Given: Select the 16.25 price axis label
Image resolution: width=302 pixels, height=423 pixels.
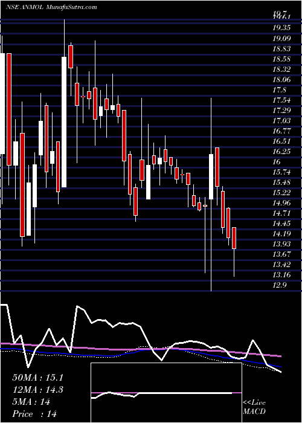Looking at the screenshot, I should pos(282,151).
